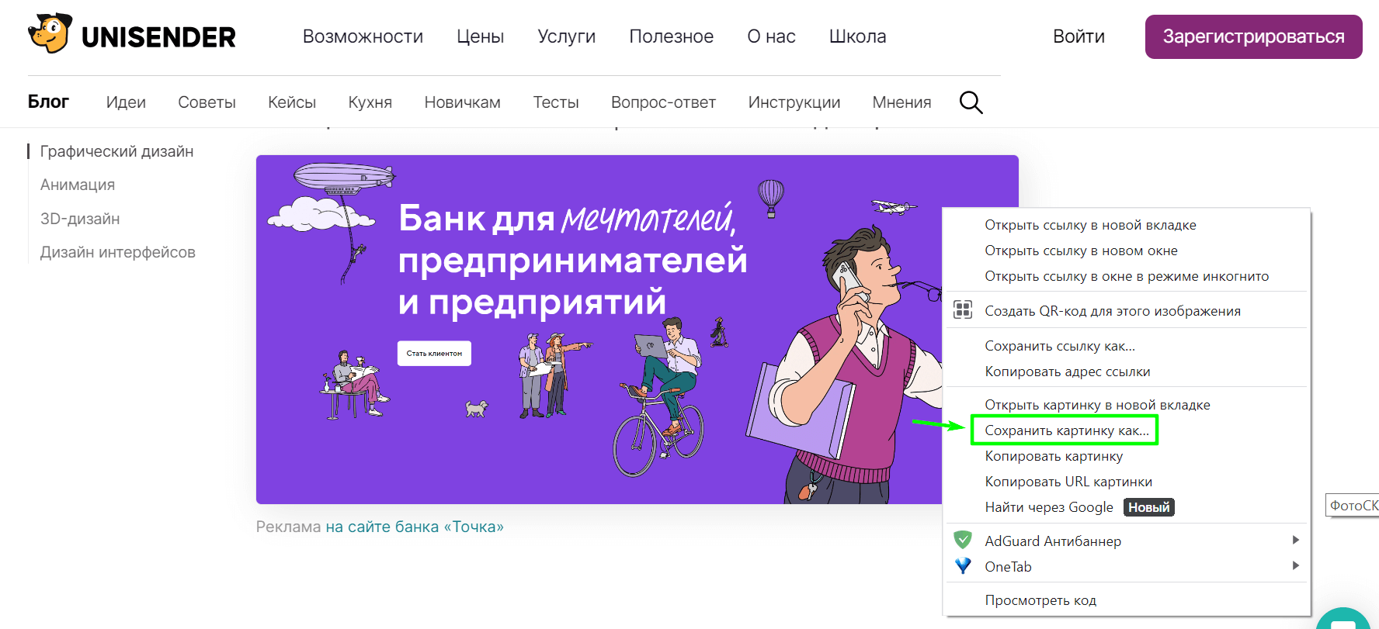The image size is (1379, 629).
Task: Switch to the Кухня blog category
Action: (x=370, y=102)
